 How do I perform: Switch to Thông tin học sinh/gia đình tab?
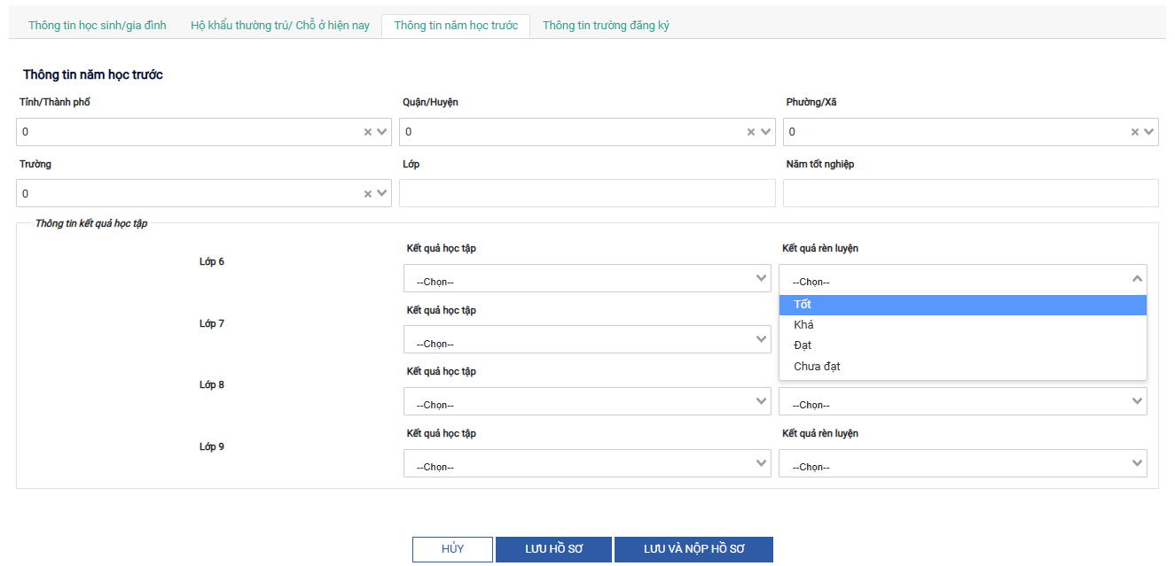pos(98,26)
